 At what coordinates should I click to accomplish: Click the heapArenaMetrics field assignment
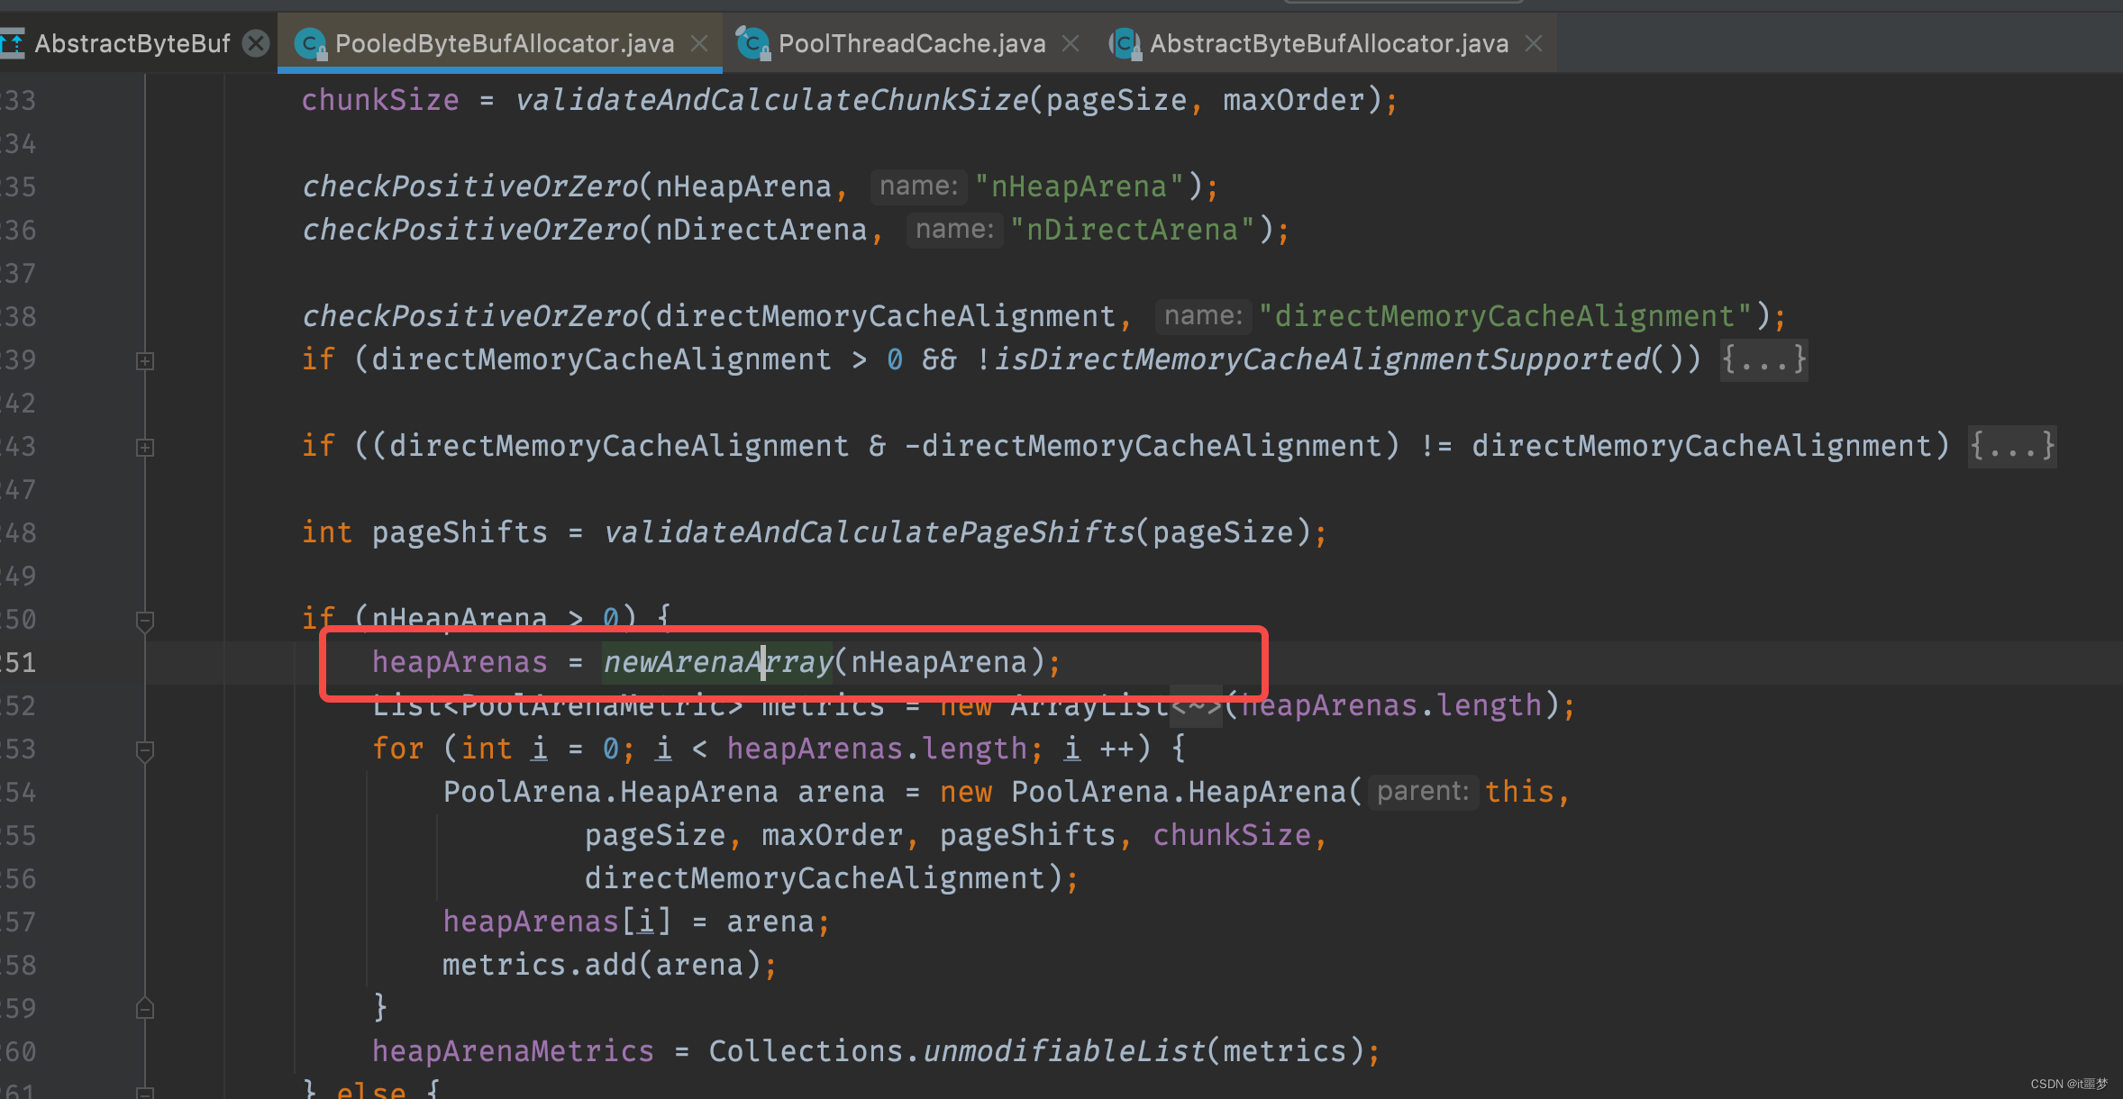(x=514, y=1051)
